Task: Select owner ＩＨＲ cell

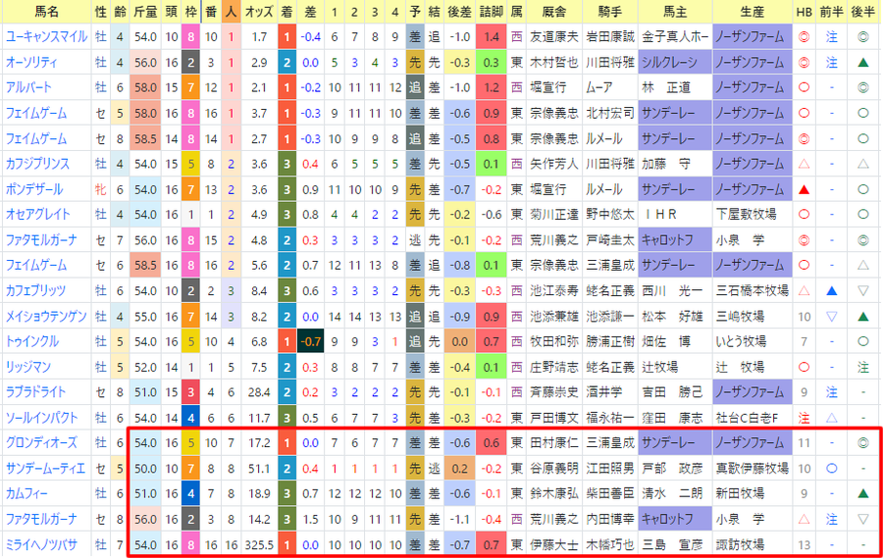Action: 675,215
